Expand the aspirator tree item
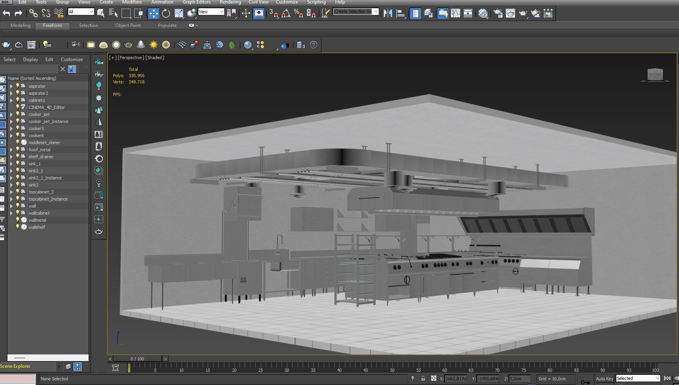679x385 pixels. point(11,86)
